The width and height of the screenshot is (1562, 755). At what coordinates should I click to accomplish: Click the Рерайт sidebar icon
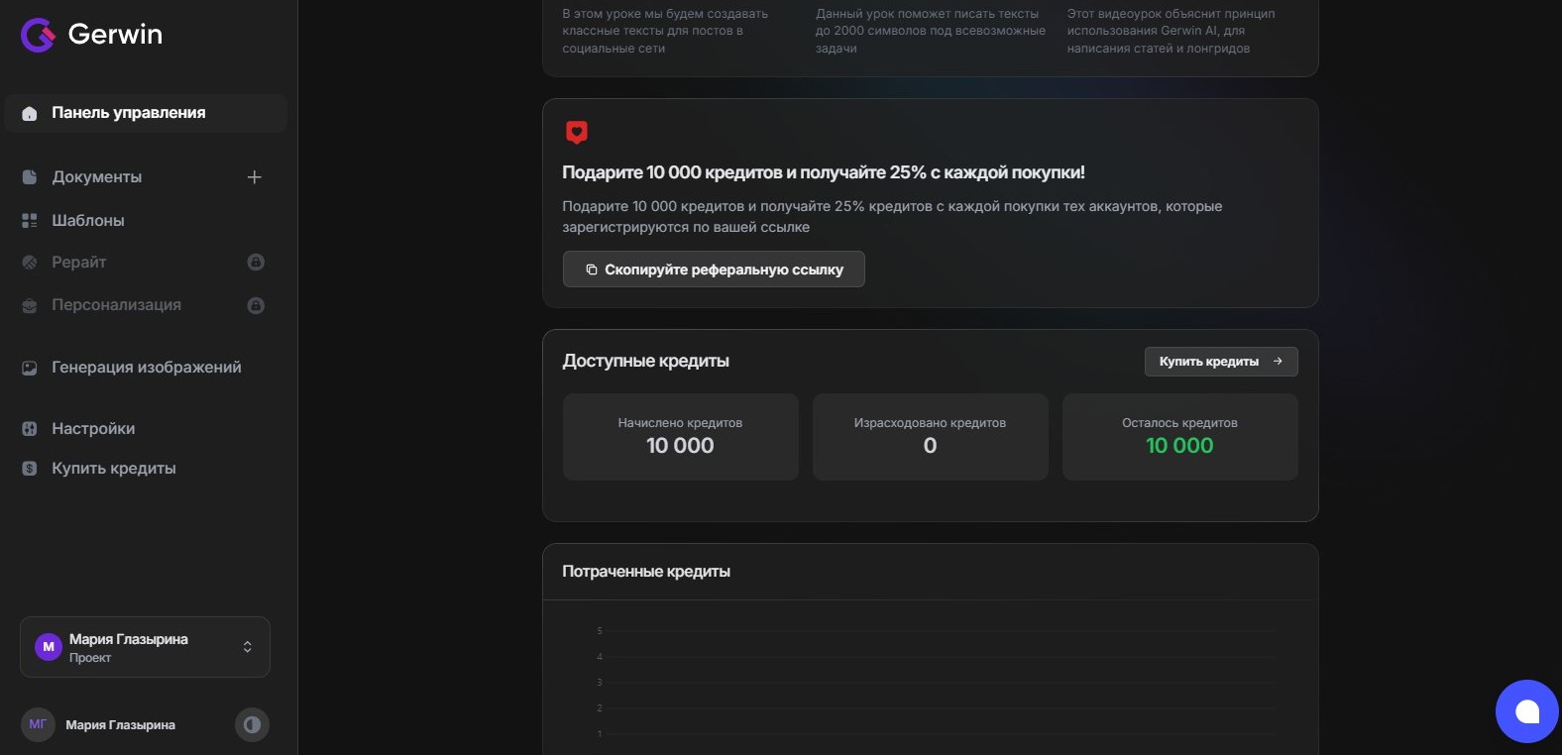(x=30, y=263)
